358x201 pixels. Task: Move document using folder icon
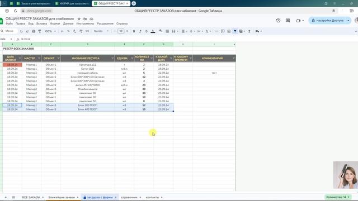tap(85, 19)
